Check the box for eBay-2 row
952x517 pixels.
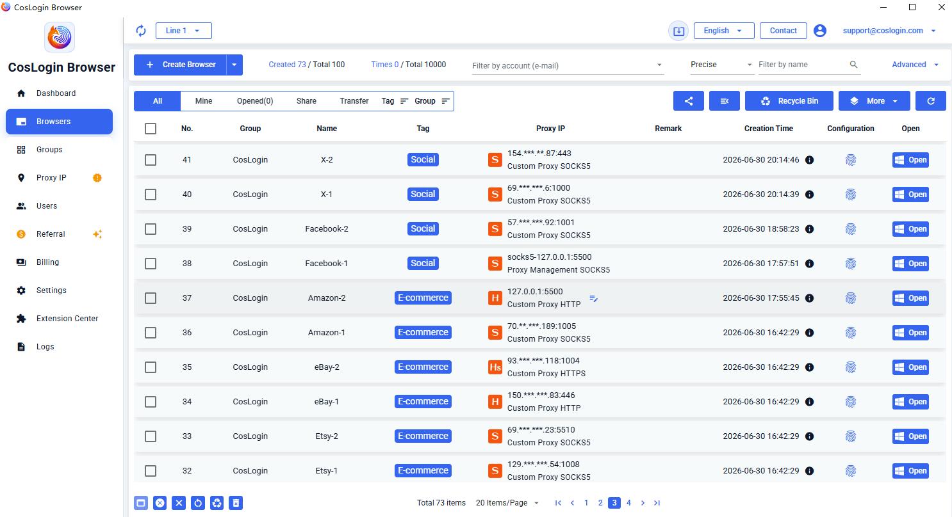click(x=151, y=367)
